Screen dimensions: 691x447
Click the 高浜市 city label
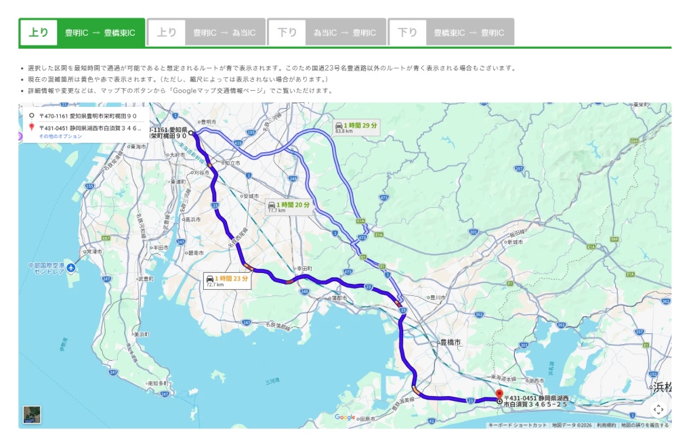click(192, 219)
